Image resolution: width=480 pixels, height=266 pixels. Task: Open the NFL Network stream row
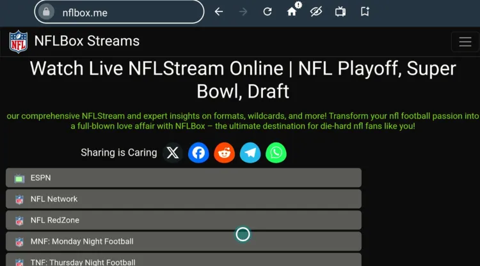tap(184, 199)
